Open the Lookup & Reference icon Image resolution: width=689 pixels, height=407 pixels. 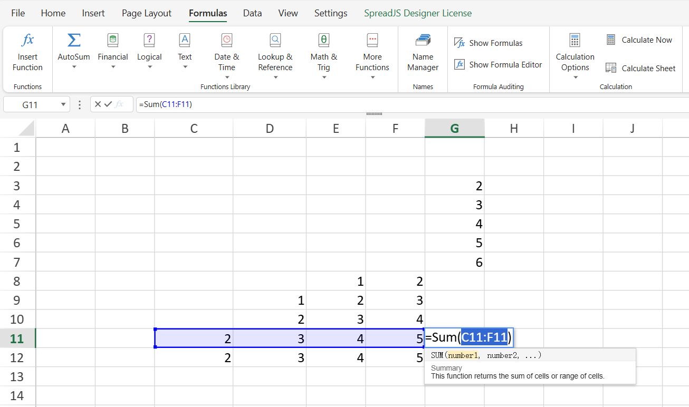pyautogui.click(x=275, y=40)
